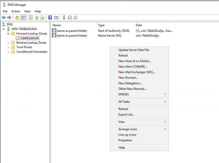Select the Lanit.com.vn zone
The image size is (219, 163).
[x=30, y=38]
